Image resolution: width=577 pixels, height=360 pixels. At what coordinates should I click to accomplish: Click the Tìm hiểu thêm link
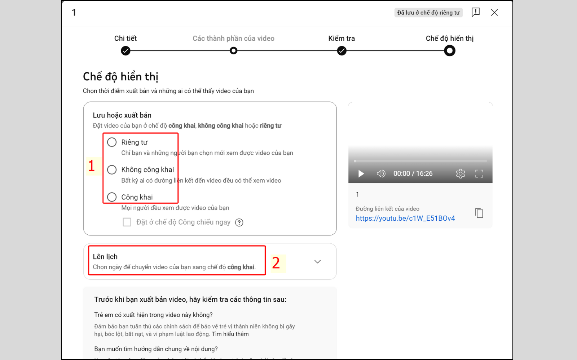(x=230, y=334)
